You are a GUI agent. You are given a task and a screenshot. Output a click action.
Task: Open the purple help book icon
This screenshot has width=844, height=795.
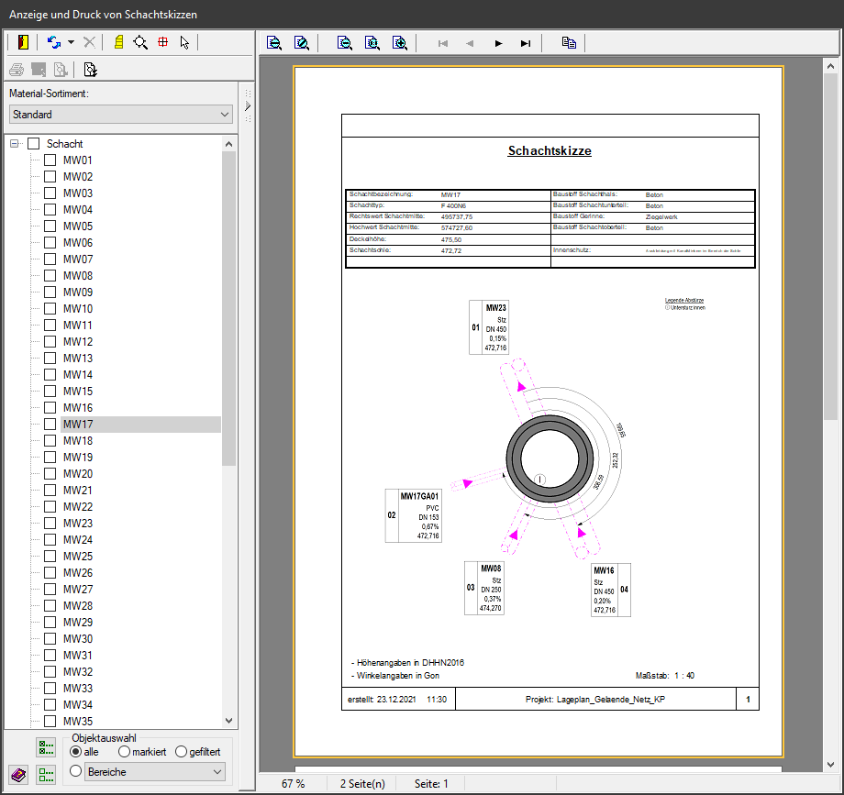[18, 775]
